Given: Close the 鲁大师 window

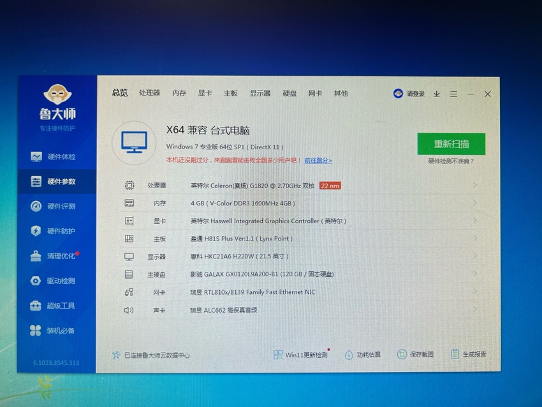Looking at the screenshot, I should point(488,94).
